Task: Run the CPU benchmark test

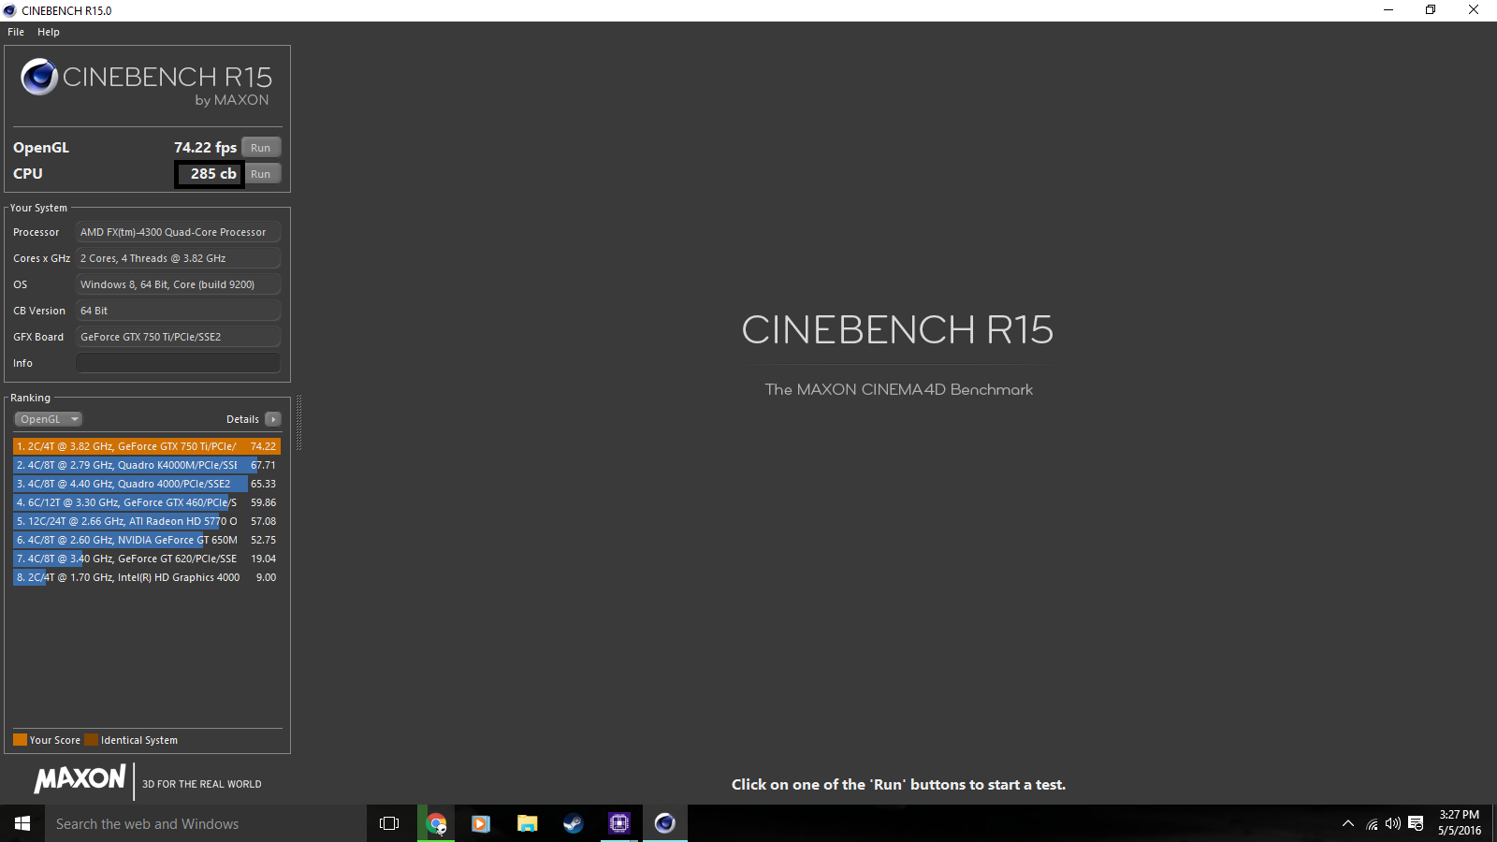Action: tap(261, 174)
